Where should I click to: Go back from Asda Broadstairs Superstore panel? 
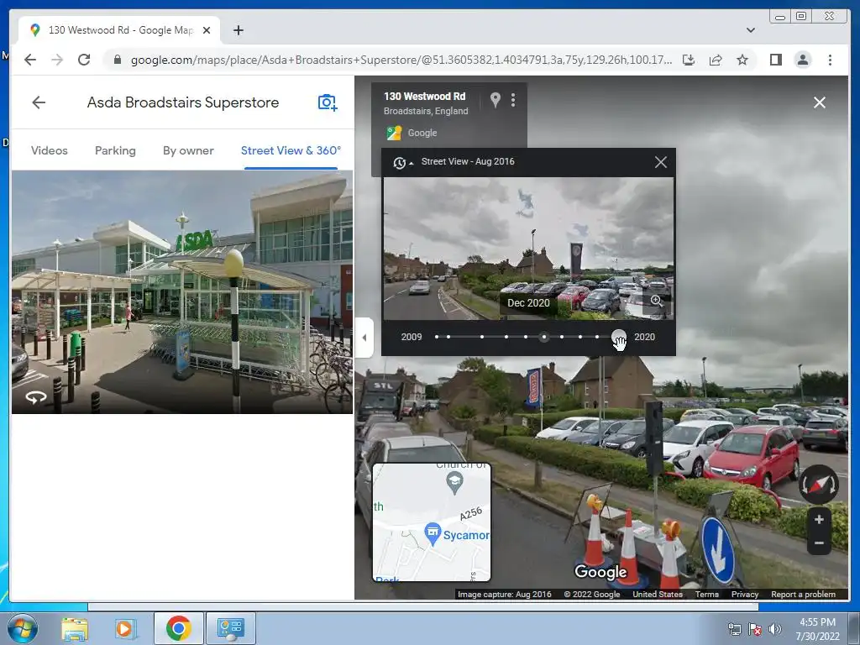pos(39,102)
